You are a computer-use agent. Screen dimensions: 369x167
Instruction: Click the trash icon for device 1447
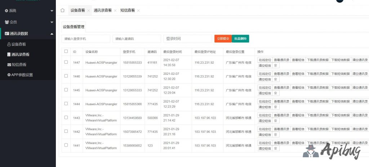tap(276, 66)
